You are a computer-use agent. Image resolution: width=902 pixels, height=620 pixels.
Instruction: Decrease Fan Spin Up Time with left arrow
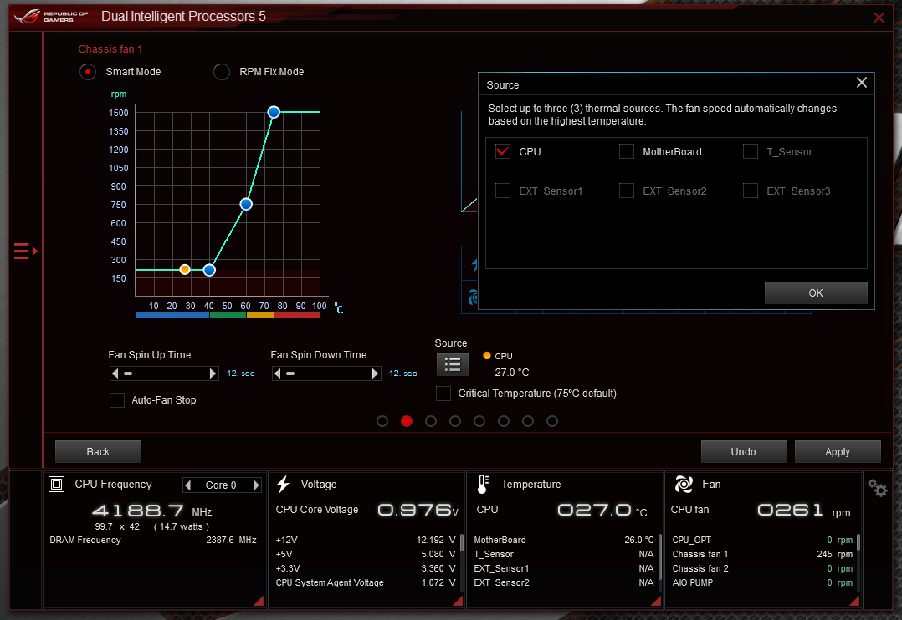(115, 374)
